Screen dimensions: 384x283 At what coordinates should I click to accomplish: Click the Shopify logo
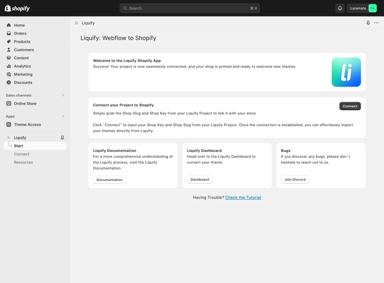[17, 8]
